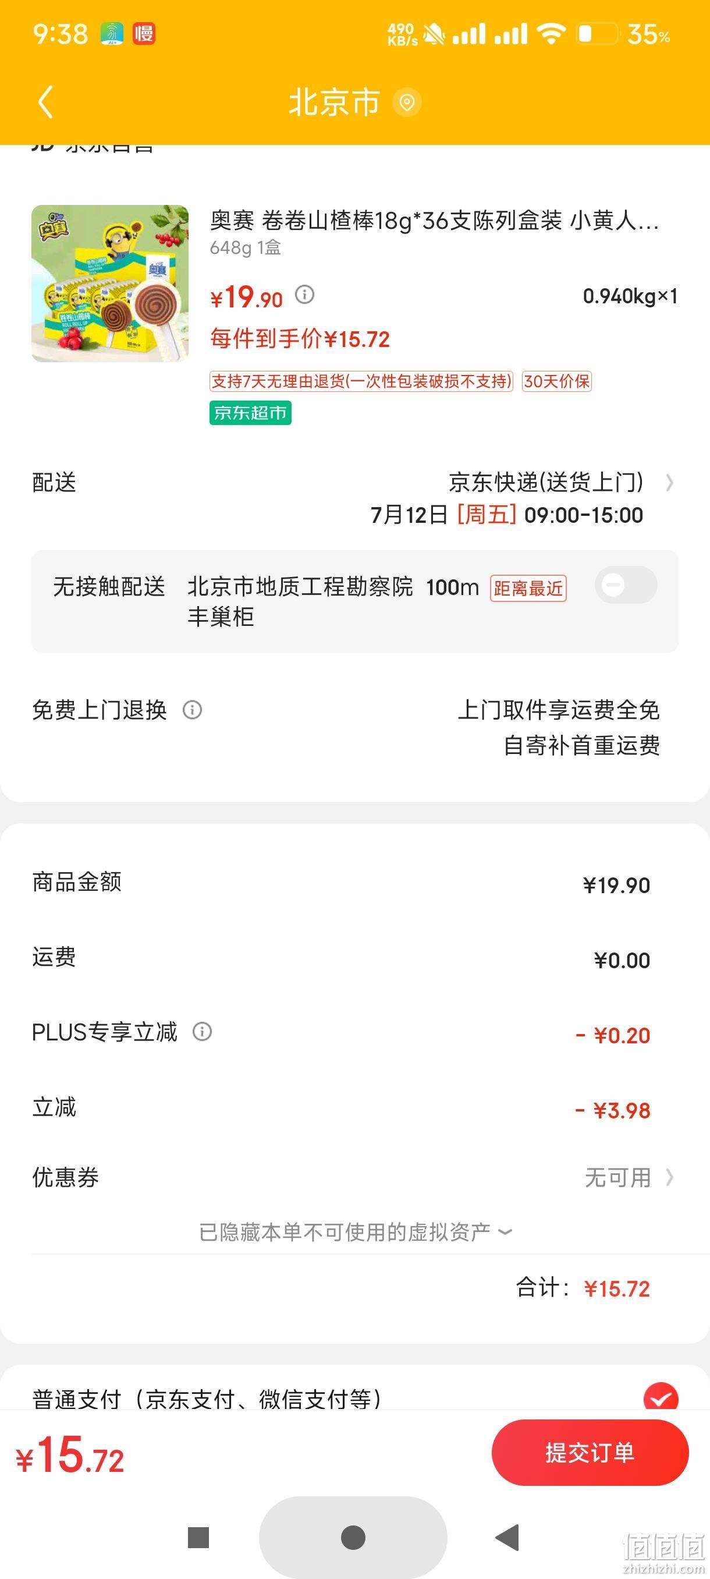
Task: Tap delivery time 7月12日 周五 09:00-15:00
Action: pos(507,515)
